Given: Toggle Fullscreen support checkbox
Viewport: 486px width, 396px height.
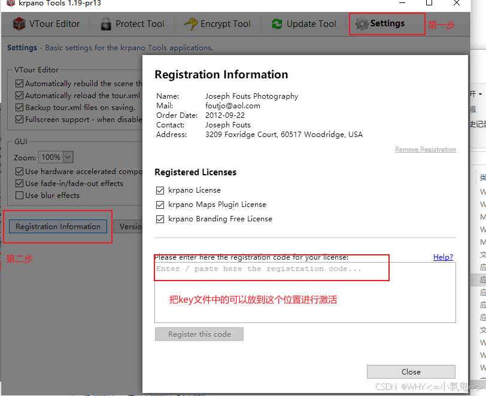Looking at the screenshot, I should coord(19,119).
